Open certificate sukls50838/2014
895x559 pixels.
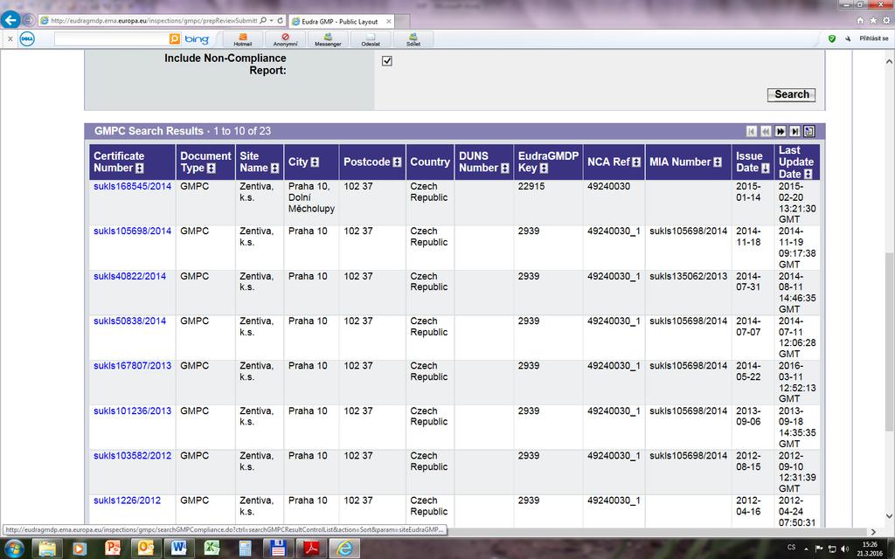pos(129,321)
